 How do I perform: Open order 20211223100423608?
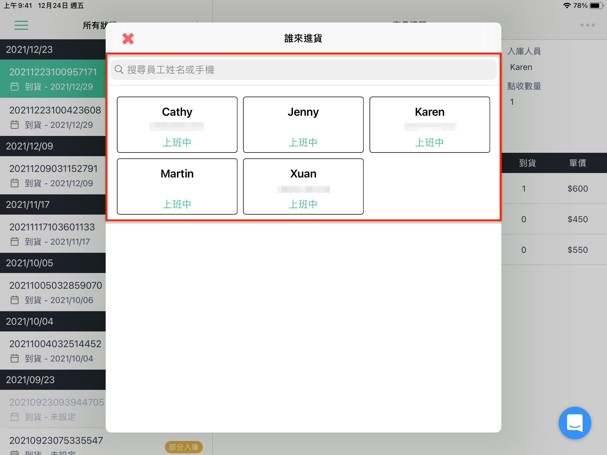click(53, 117)
